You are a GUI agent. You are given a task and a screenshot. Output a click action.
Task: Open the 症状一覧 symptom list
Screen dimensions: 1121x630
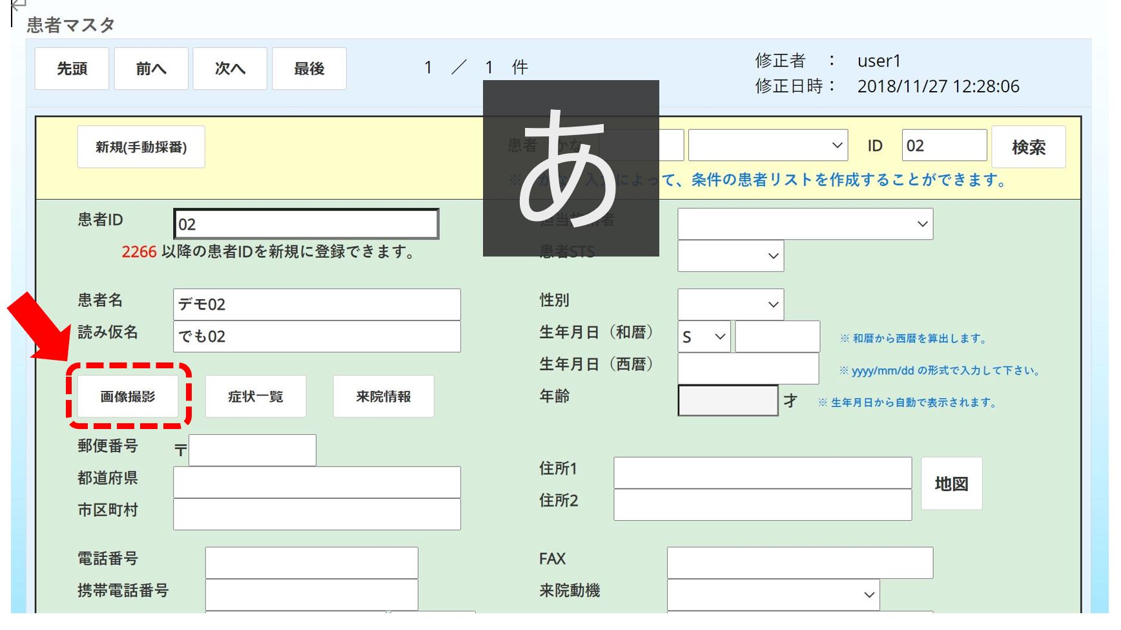tap(256, 397)
